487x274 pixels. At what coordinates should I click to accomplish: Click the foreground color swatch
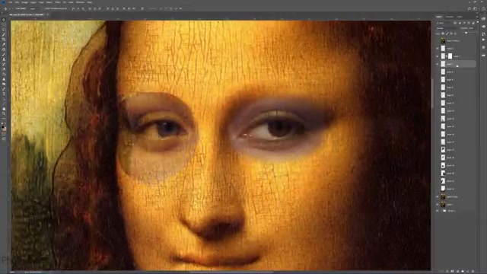3,127
